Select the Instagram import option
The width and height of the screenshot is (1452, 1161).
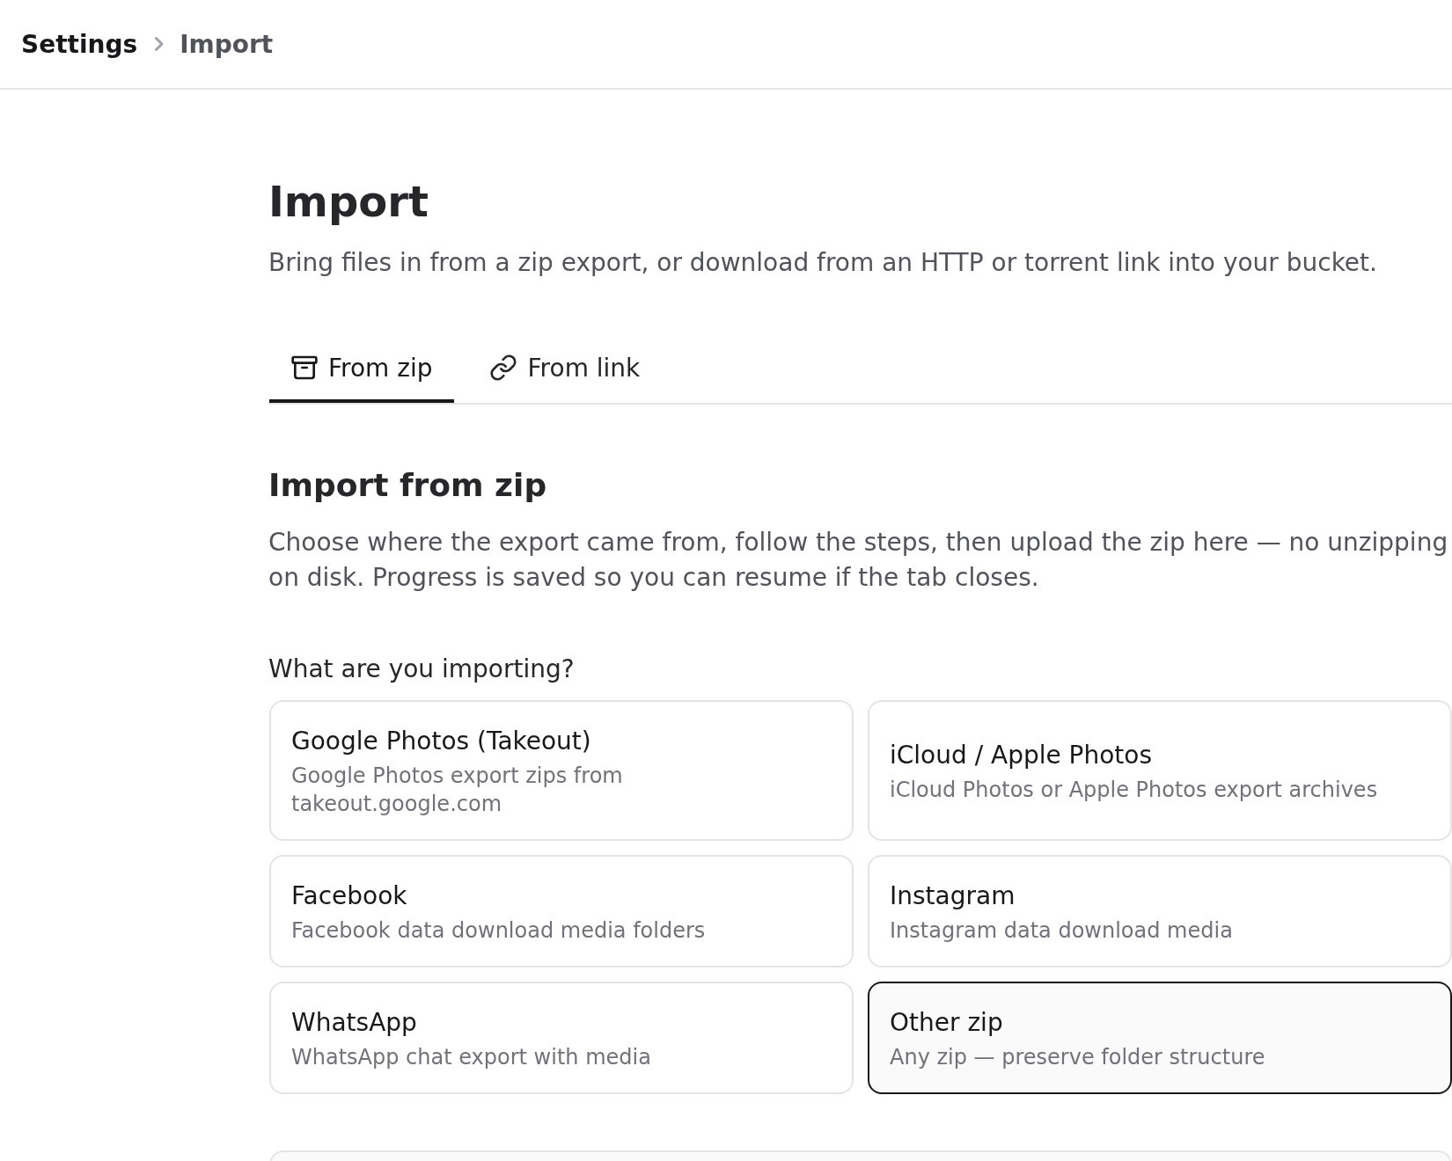point(1159,911)
